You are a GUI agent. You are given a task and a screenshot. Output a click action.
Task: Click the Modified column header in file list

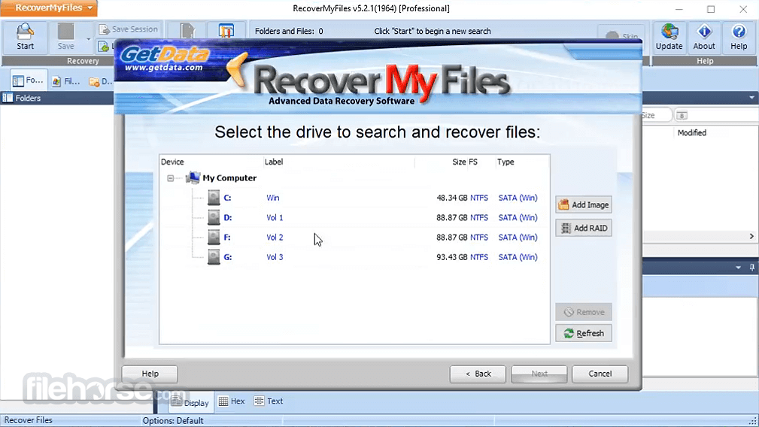692,132
